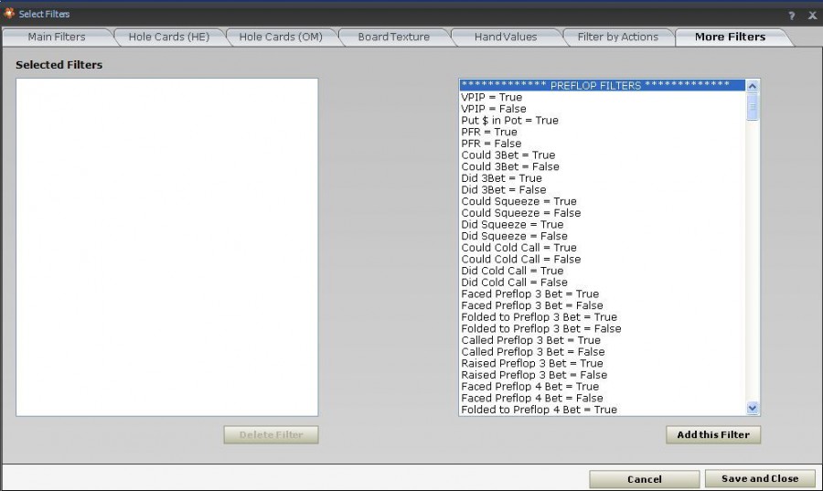Switch to the Hand Values tab
The height and width of the screenshot is (491, 823).
click(x=506, y=37)
